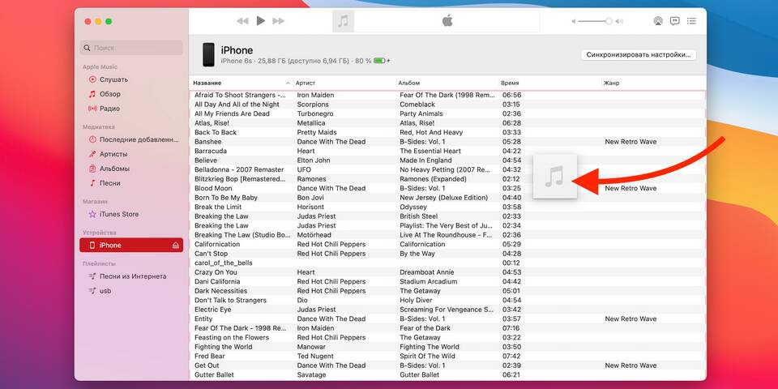This screenshot has height=389, width=778.
Task: Select song Born To Be My Baby
Action: pyautogui.click(x=226, y=198)
